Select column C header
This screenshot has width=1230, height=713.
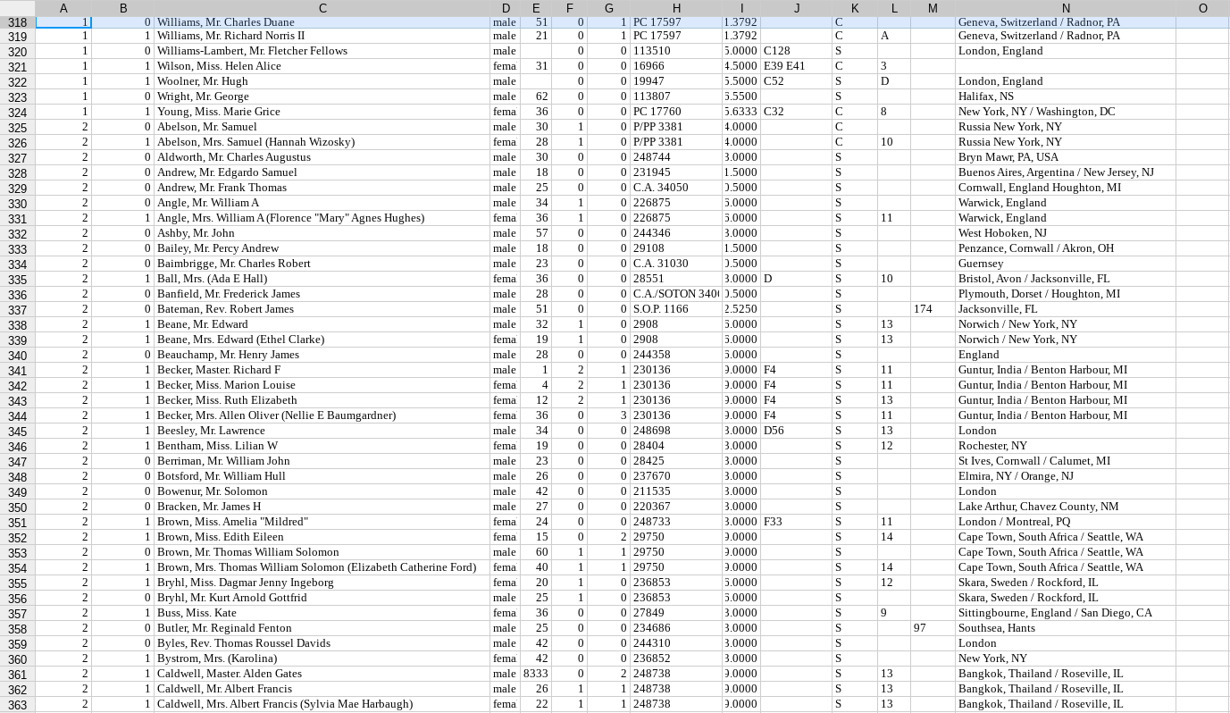(x=322, y=8)
